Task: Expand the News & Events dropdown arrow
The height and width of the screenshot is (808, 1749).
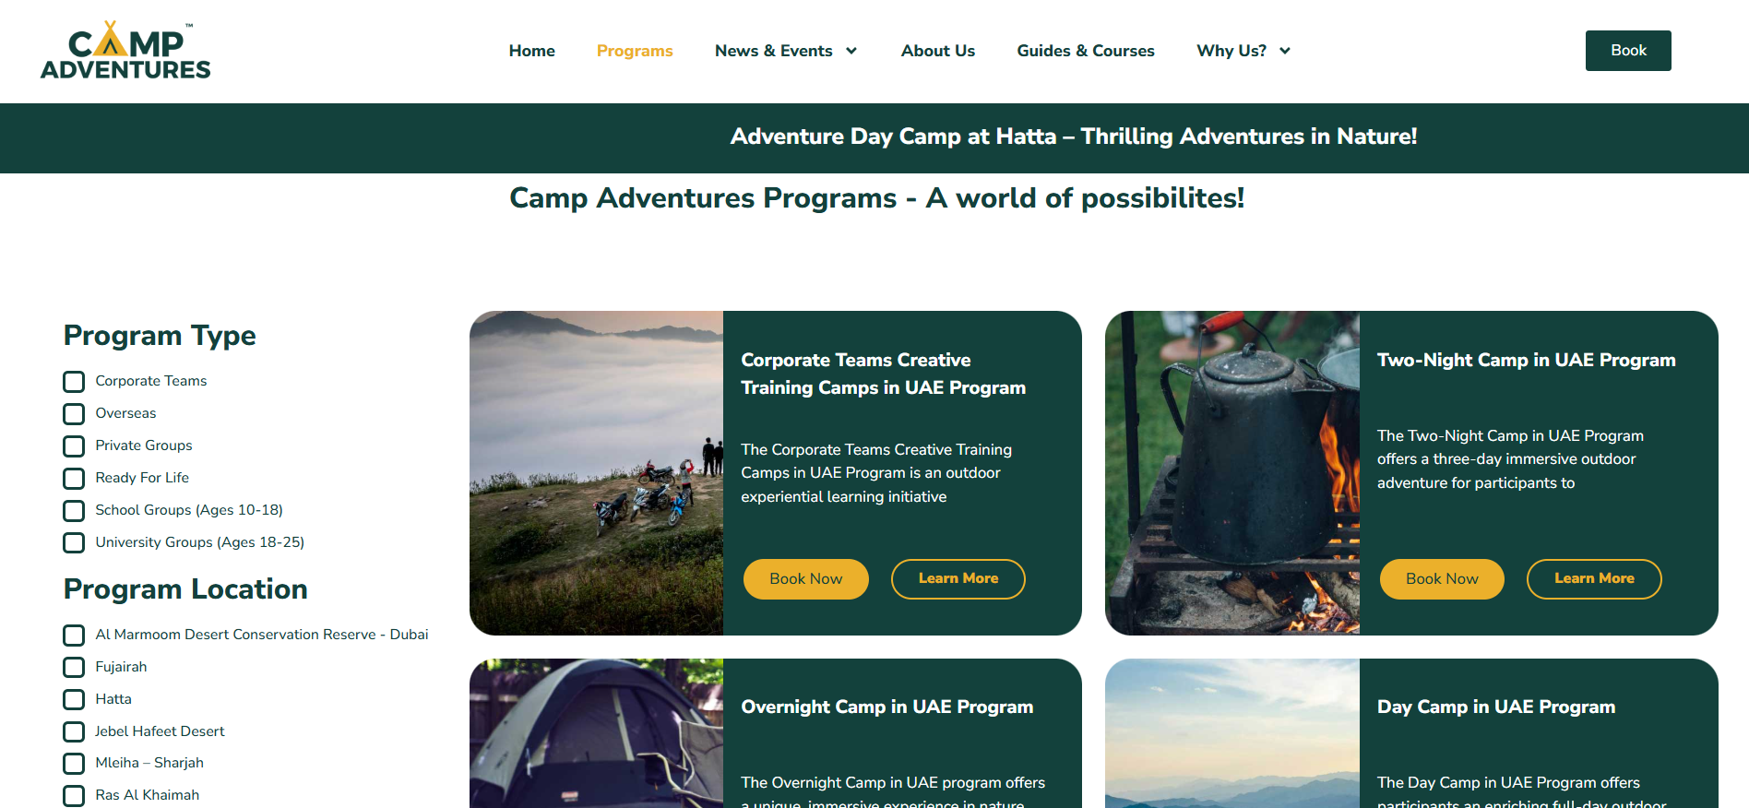Action: pyautogui.click(x=851, y=51)
